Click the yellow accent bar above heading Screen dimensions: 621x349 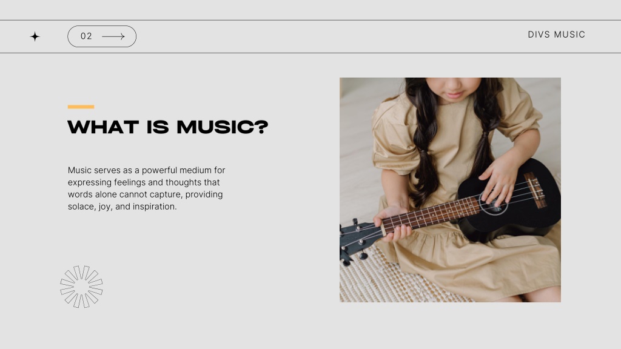(x=81, y=107)
